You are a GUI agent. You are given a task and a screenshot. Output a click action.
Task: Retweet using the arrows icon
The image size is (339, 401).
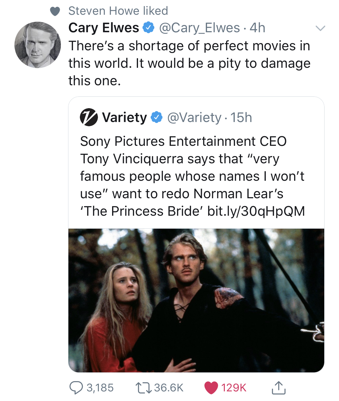(143, 388)
